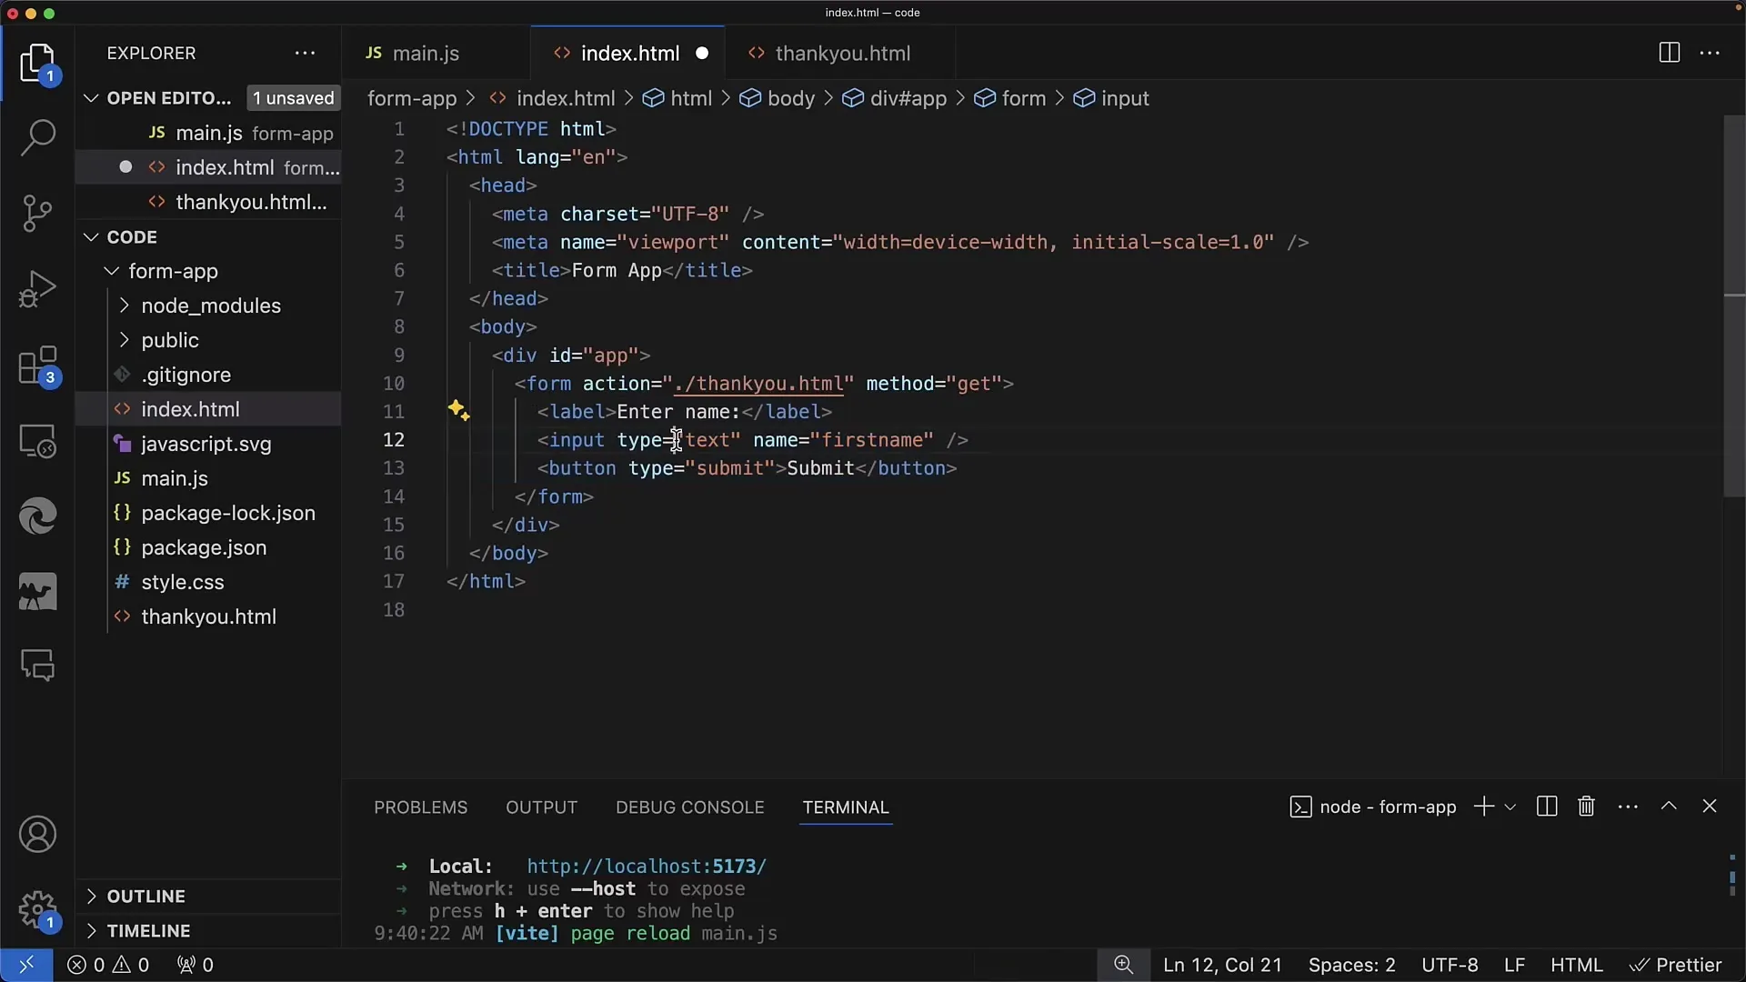Click the remote window indicator in status bar

(26, 965)
